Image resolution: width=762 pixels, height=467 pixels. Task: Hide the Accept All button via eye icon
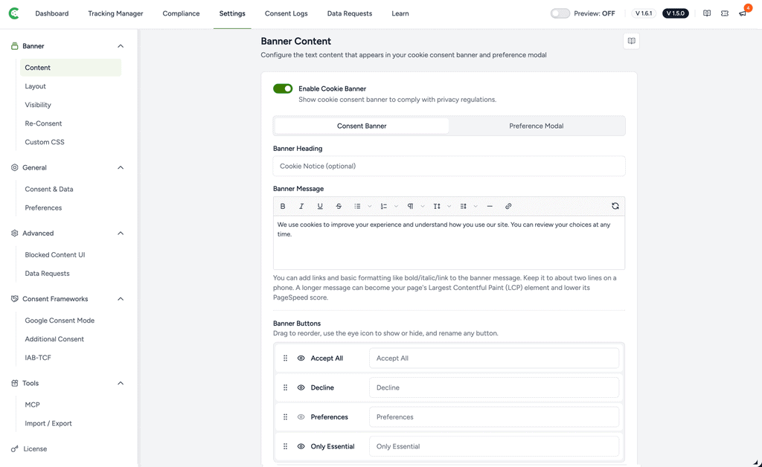point(301,358)
